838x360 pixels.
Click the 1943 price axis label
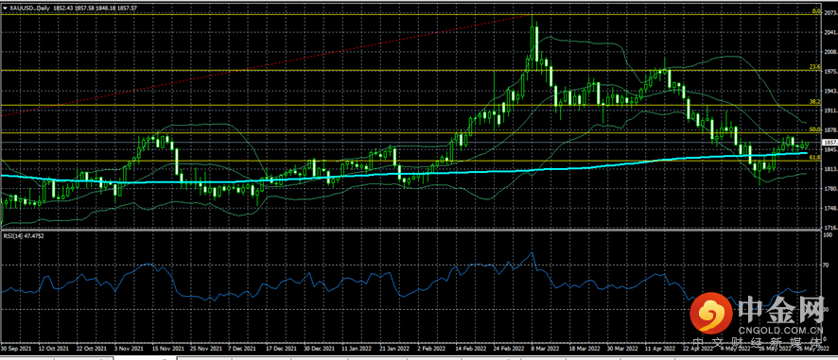[831, 92]
